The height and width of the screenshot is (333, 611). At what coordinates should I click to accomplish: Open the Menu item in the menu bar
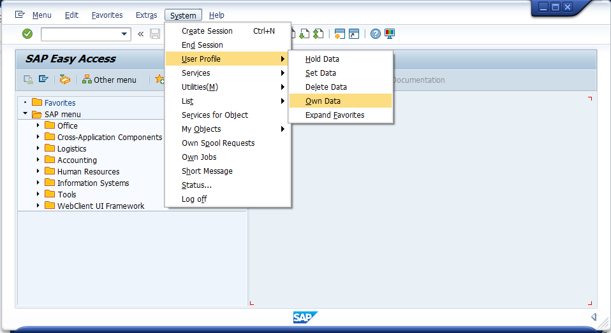41,15
